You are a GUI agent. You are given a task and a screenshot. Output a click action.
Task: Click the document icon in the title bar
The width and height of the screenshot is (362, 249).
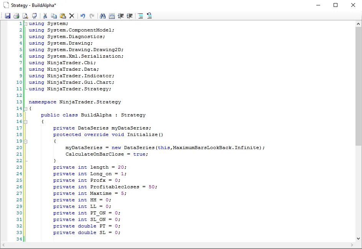(x=6, y=5)
